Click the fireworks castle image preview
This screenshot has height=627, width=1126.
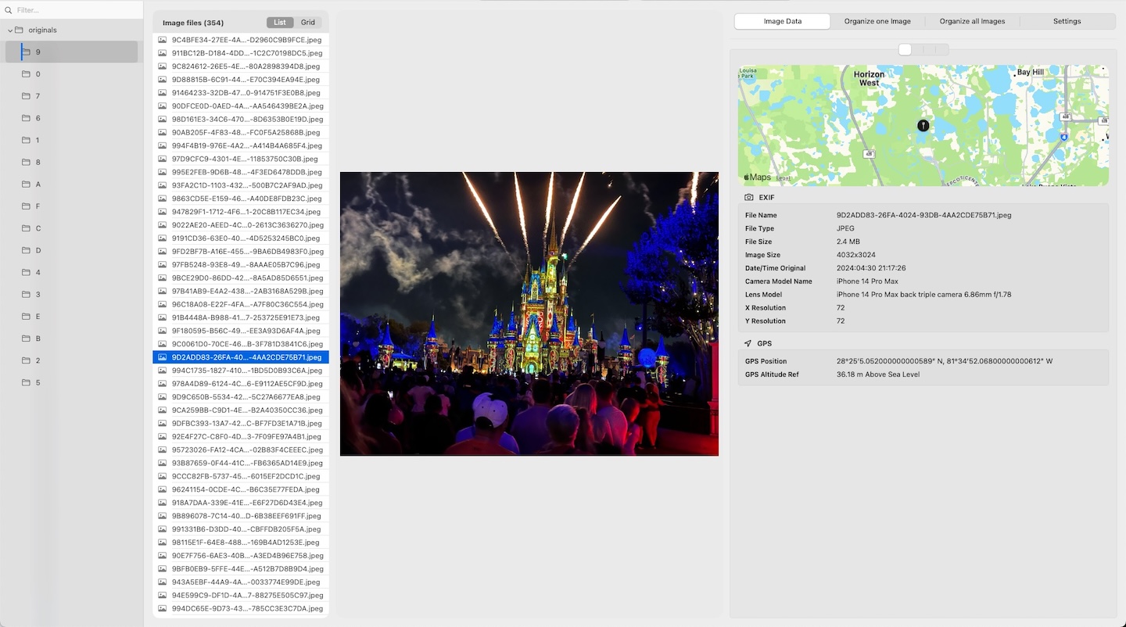click(529, 313)
